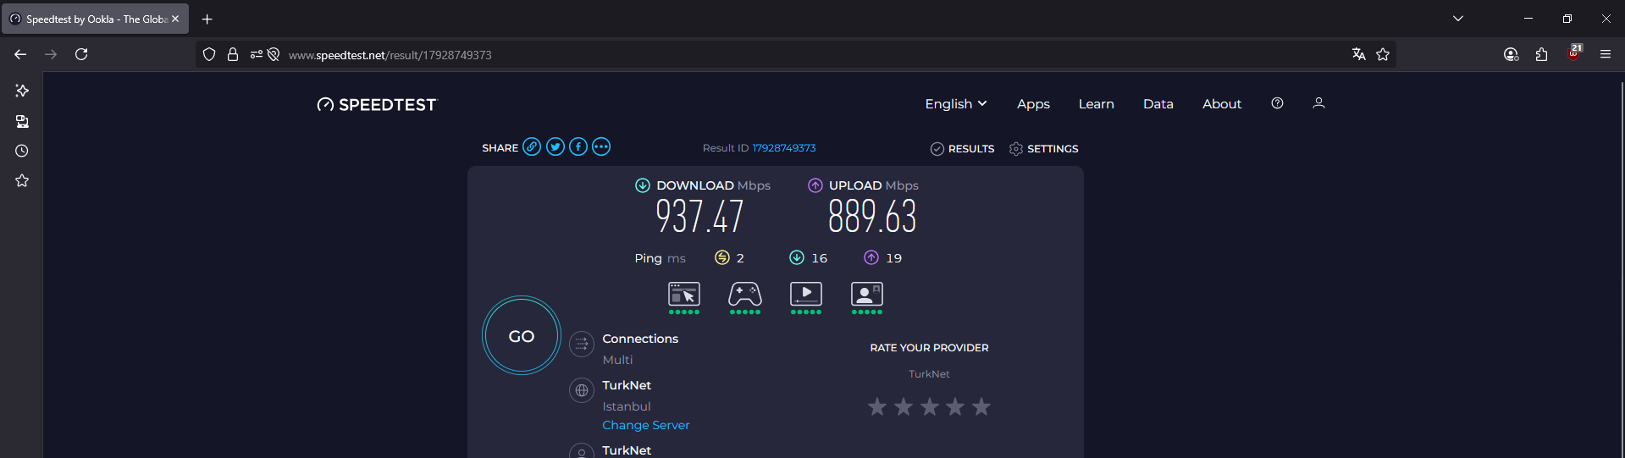
Task: Click the Istanbul server location text
Action: (x=627, y=406)
